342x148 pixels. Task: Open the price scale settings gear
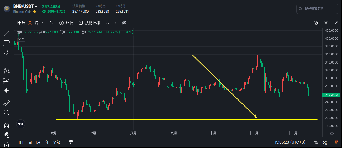(x=332, y=133)
